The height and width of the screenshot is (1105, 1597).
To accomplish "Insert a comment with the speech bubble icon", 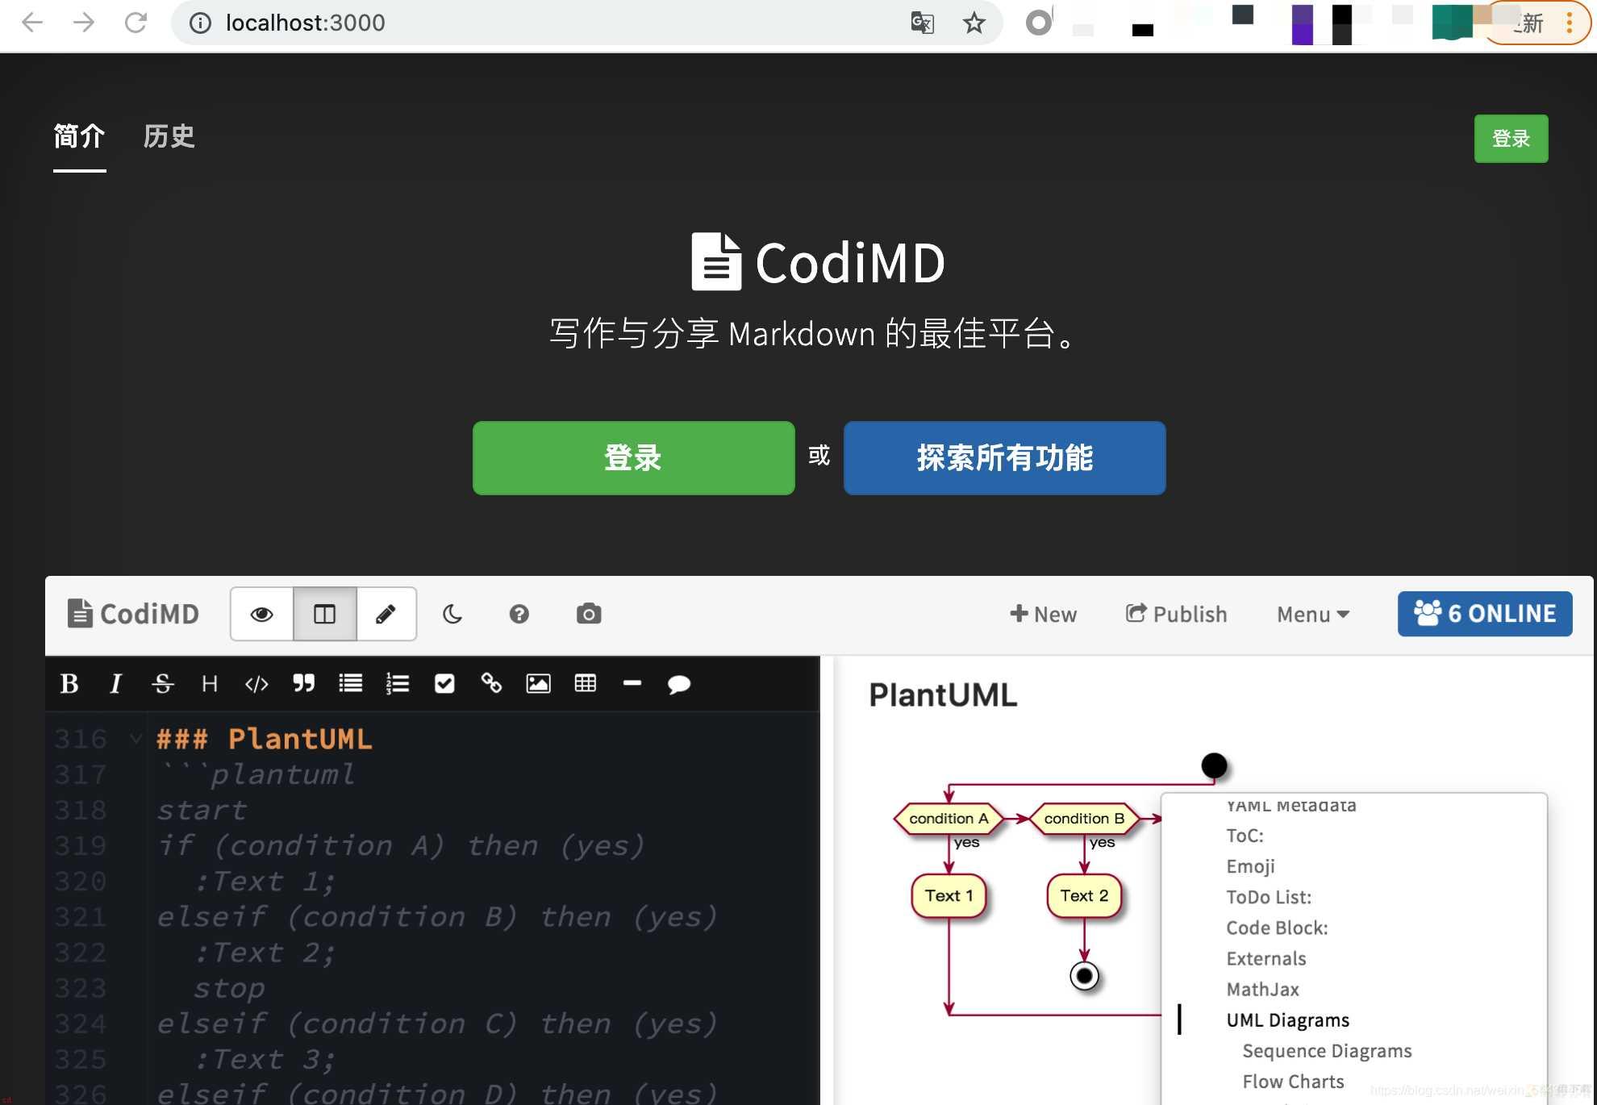I will point(679,685).
